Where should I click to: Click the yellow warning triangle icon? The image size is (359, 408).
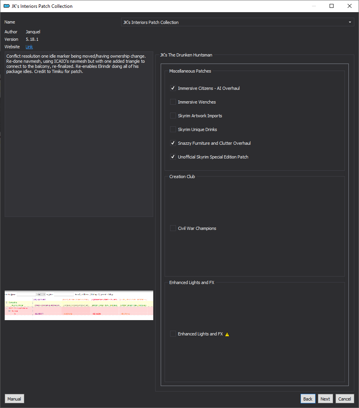[x=227, y=334]
